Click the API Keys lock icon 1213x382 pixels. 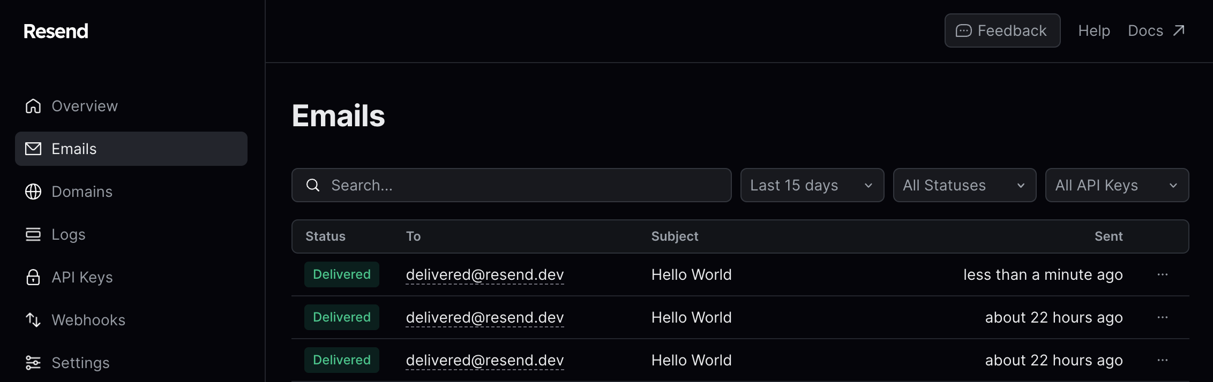click(x=33, y=277)
